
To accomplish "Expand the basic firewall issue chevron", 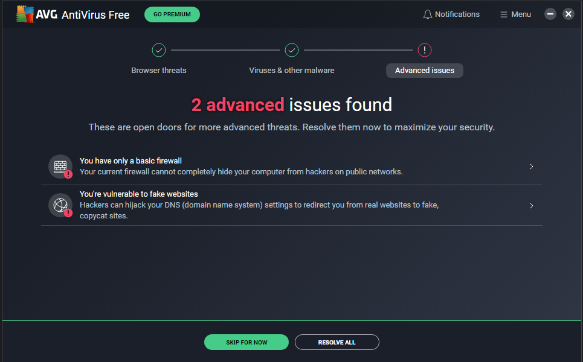I will pos(531,167).
